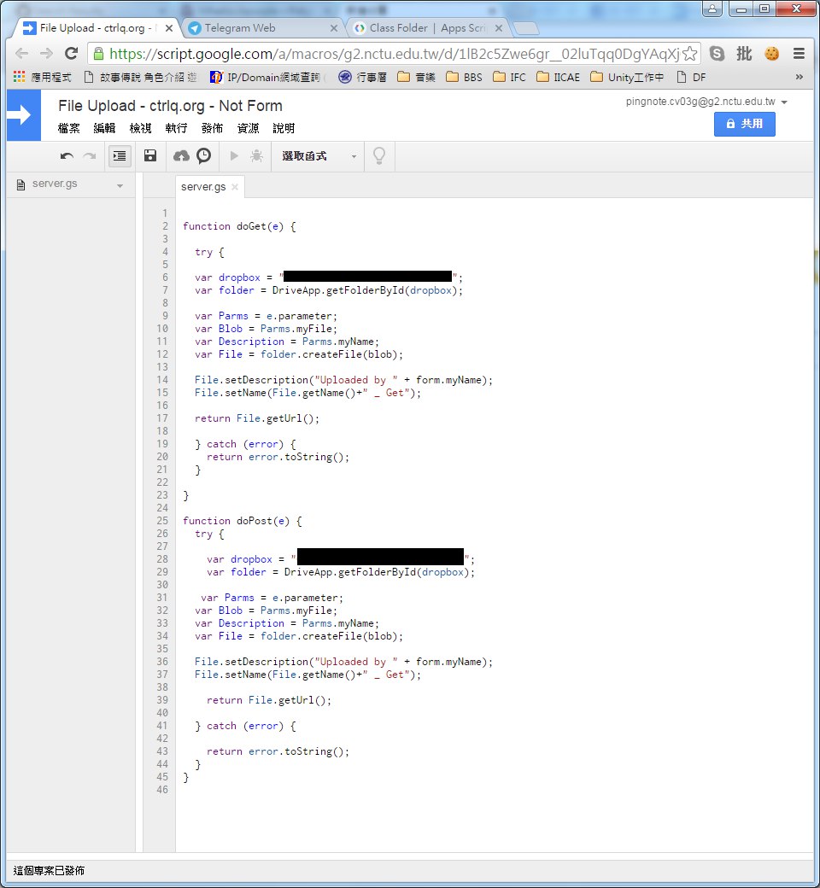Run the script with play icon
The width and height of the screenshot is (820, 888).
pos(234,155)
